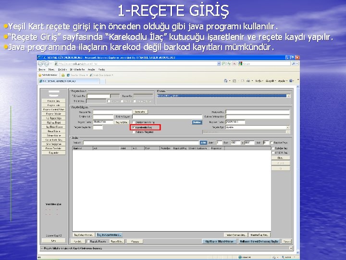Click the blue Ara button beside Barkod
The image size is (346, 260).
point(203,143)
